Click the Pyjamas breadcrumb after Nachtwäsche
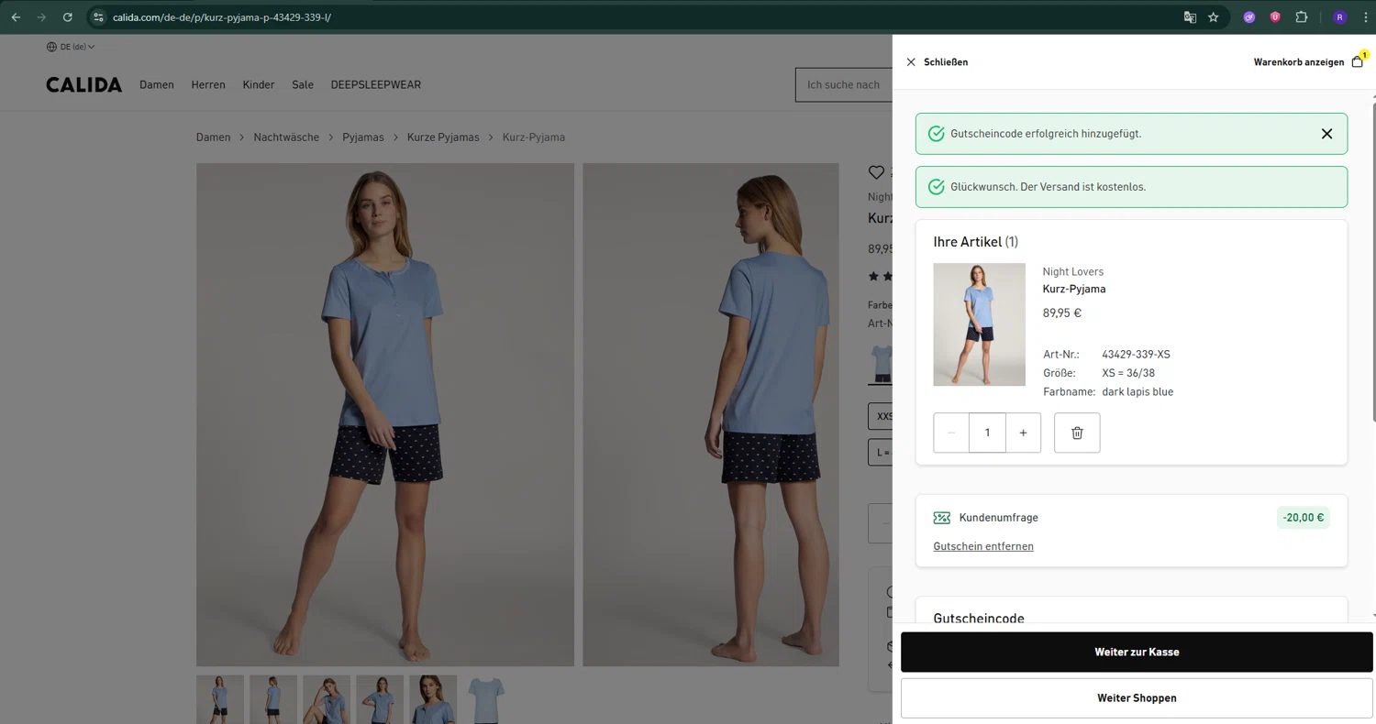 (x=363, y=137)
